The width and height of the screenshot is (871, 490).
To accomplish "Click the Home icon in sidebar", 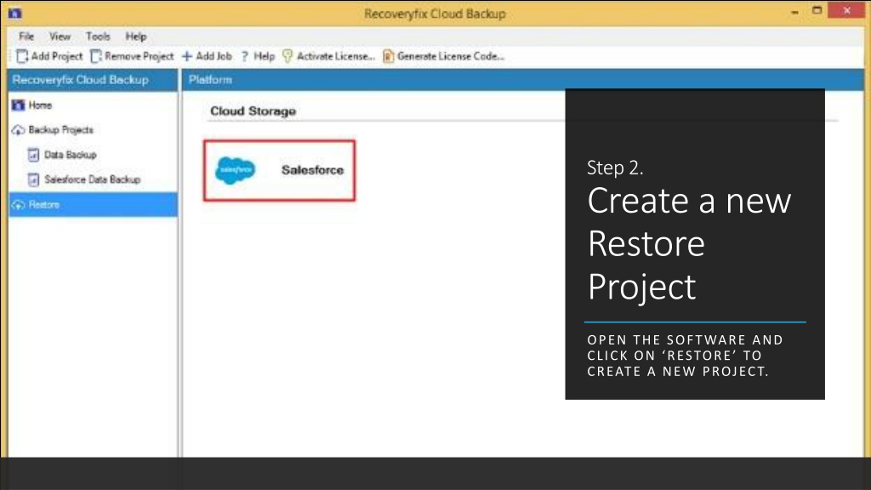I will coord(19,105).
